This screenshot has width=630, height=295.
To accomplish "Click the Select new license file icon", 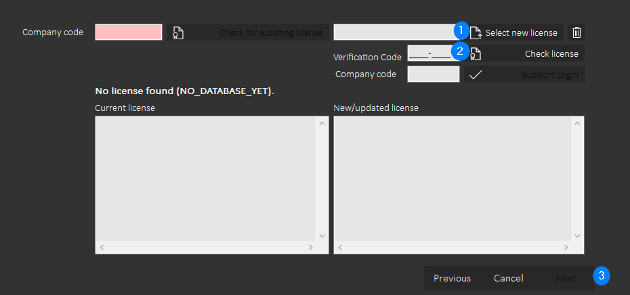I will coord(476,33).
